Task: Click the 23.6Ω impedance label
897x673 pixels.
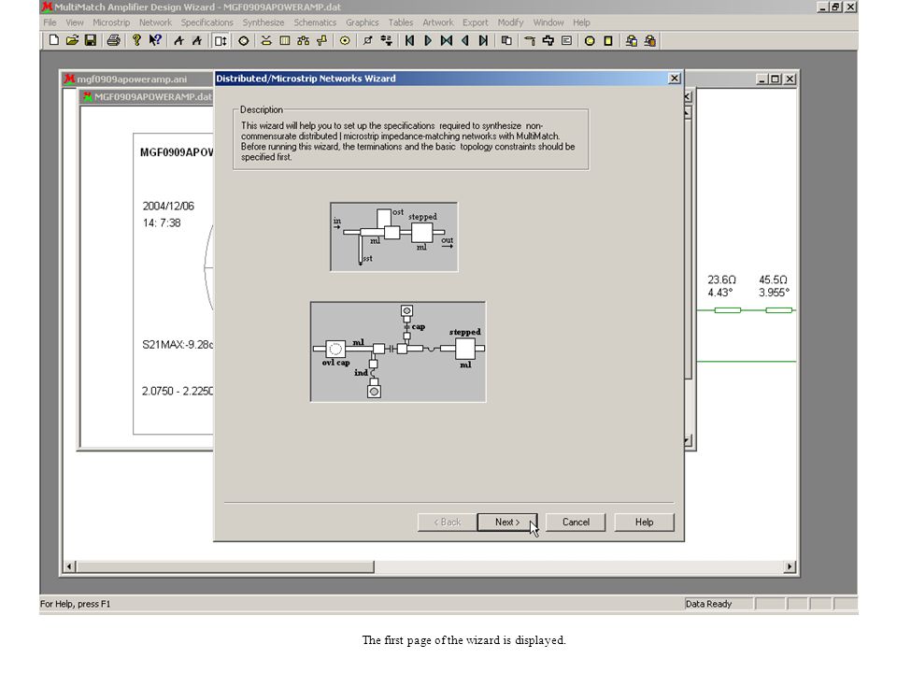Action: pos(721,279)
